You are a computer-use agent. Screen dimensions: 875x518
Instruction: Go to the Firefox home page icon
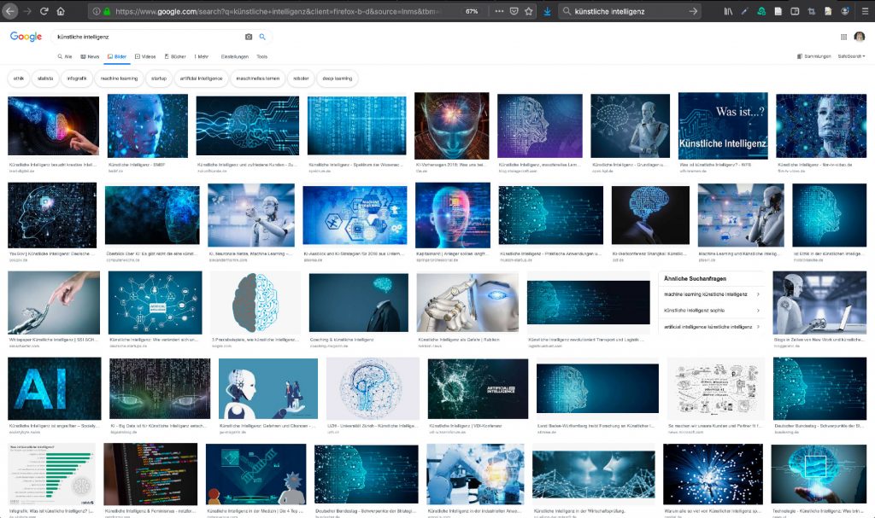(x=61, y=12)
